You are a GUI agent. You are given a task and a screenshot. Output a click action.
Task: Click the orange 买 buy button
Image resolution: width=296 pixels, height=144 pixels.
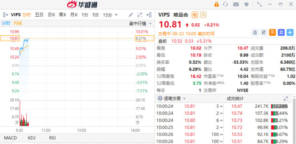pyautogui.click(x=272, y=32)
